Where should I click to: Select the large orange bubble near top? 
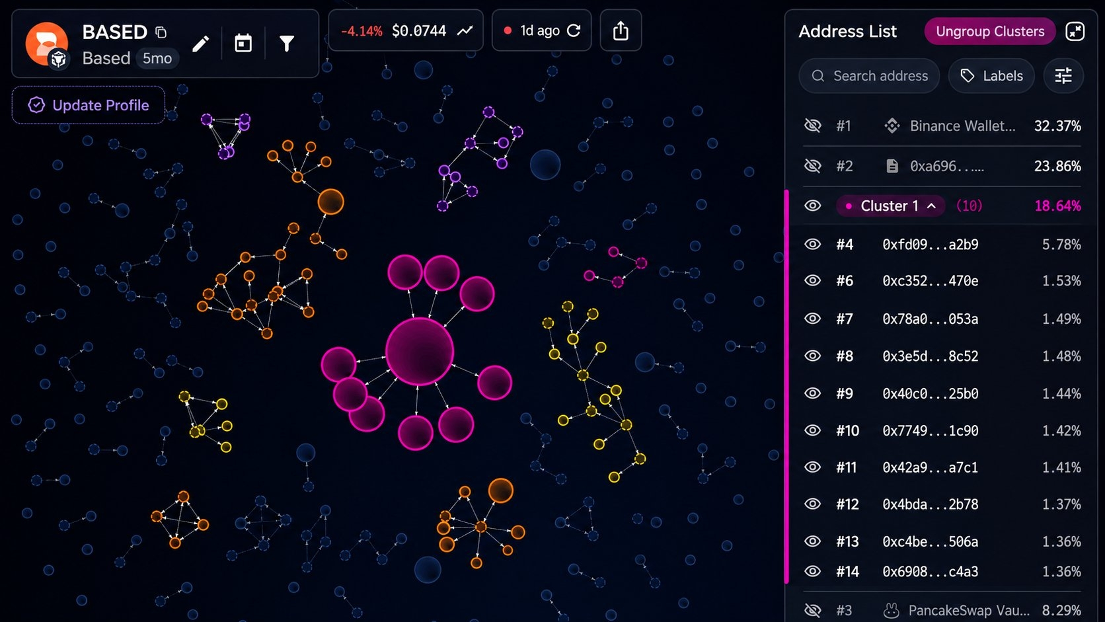pyautogui.click(x=330, y=202)
